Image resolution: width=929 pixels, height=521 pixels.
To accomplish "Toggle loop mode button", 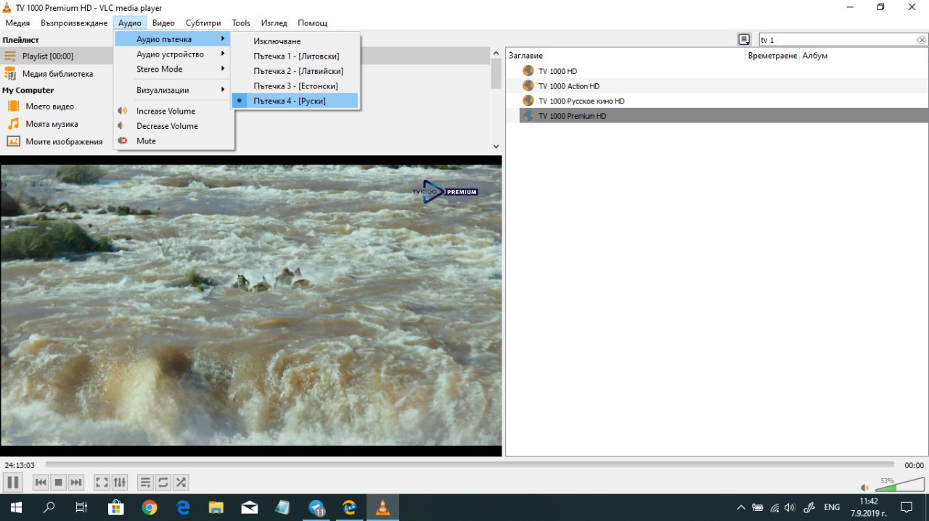I will pyautogui.click(x=163, y=482).
